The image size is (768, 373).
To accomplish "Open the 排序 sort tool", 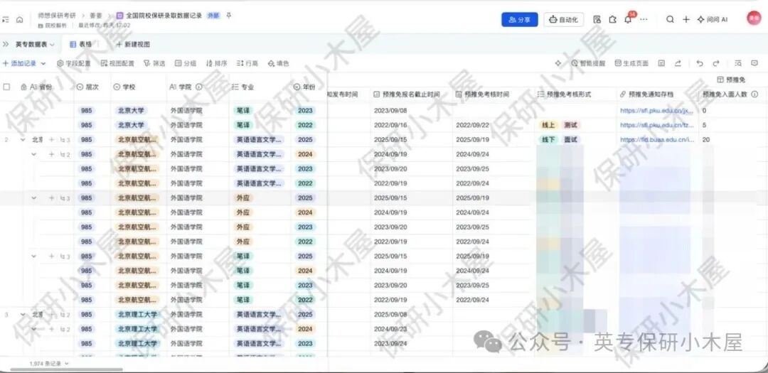I will pos(216,63).
